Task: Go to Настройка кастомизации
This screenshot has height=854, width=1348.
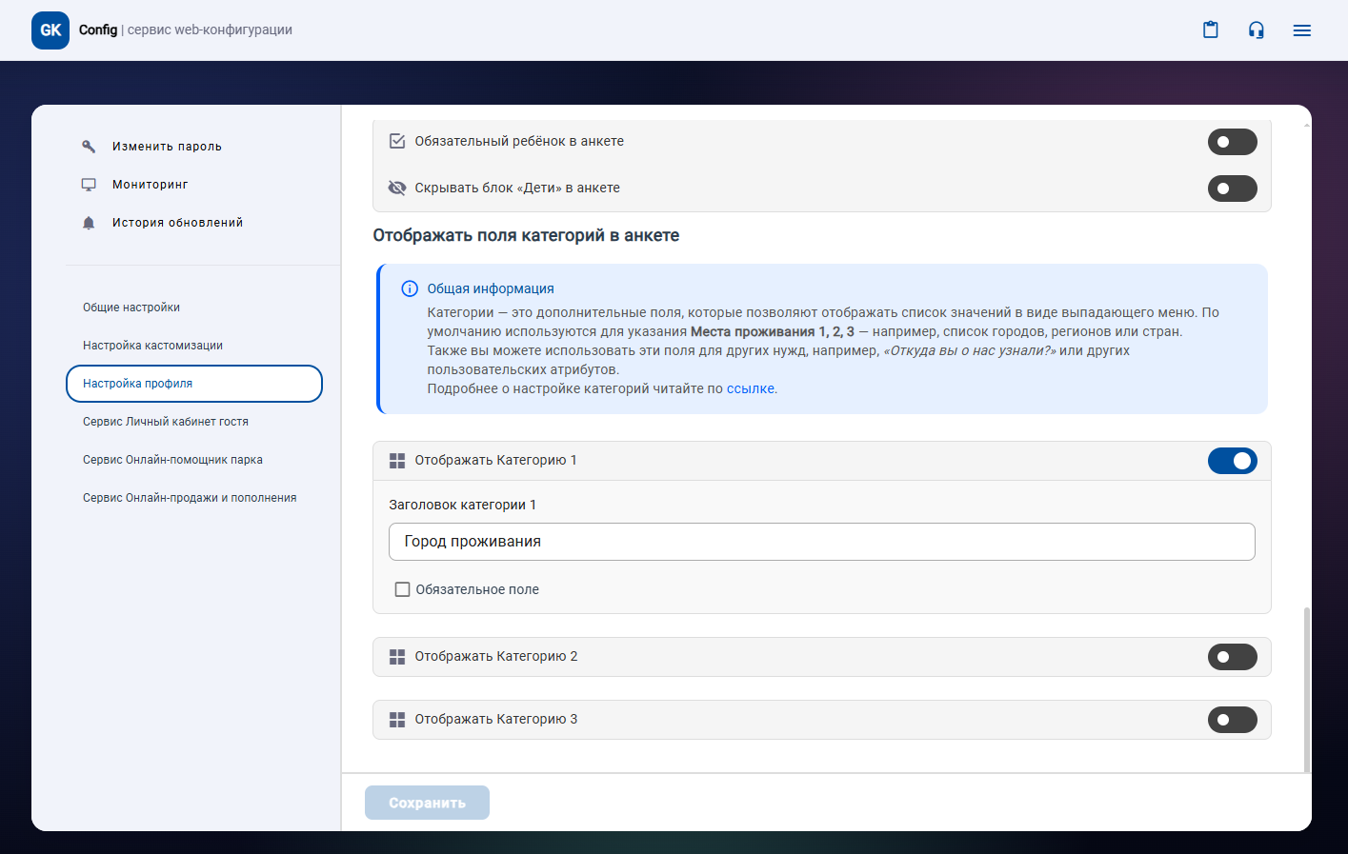Action: 152,346
